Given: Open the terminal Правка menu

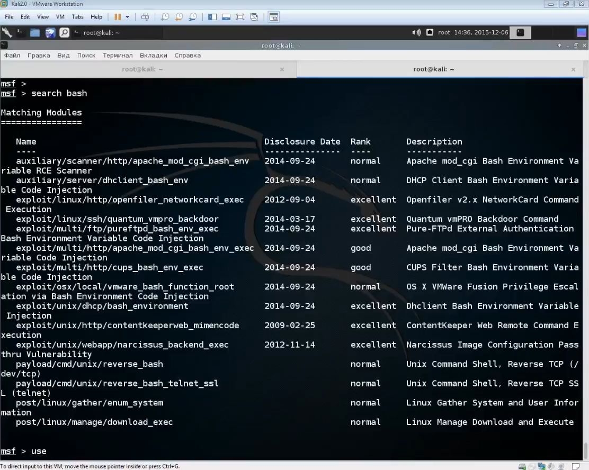Looking at the screenshot, I should [39, 55].
